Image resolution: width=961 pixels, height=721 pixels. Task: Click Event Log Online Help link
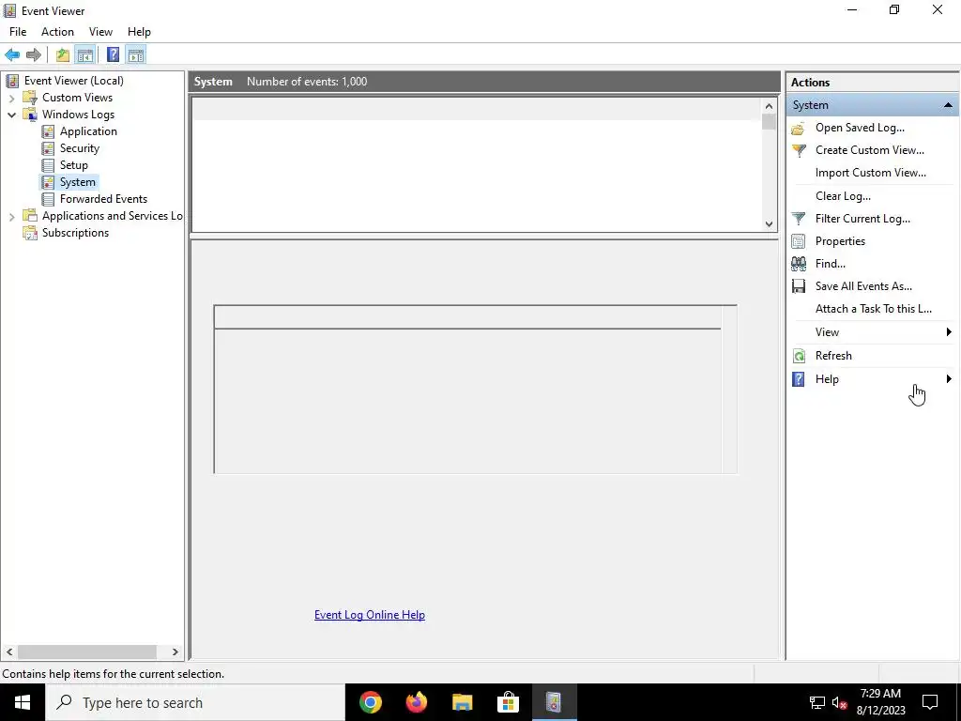click(x=370, y=615)
